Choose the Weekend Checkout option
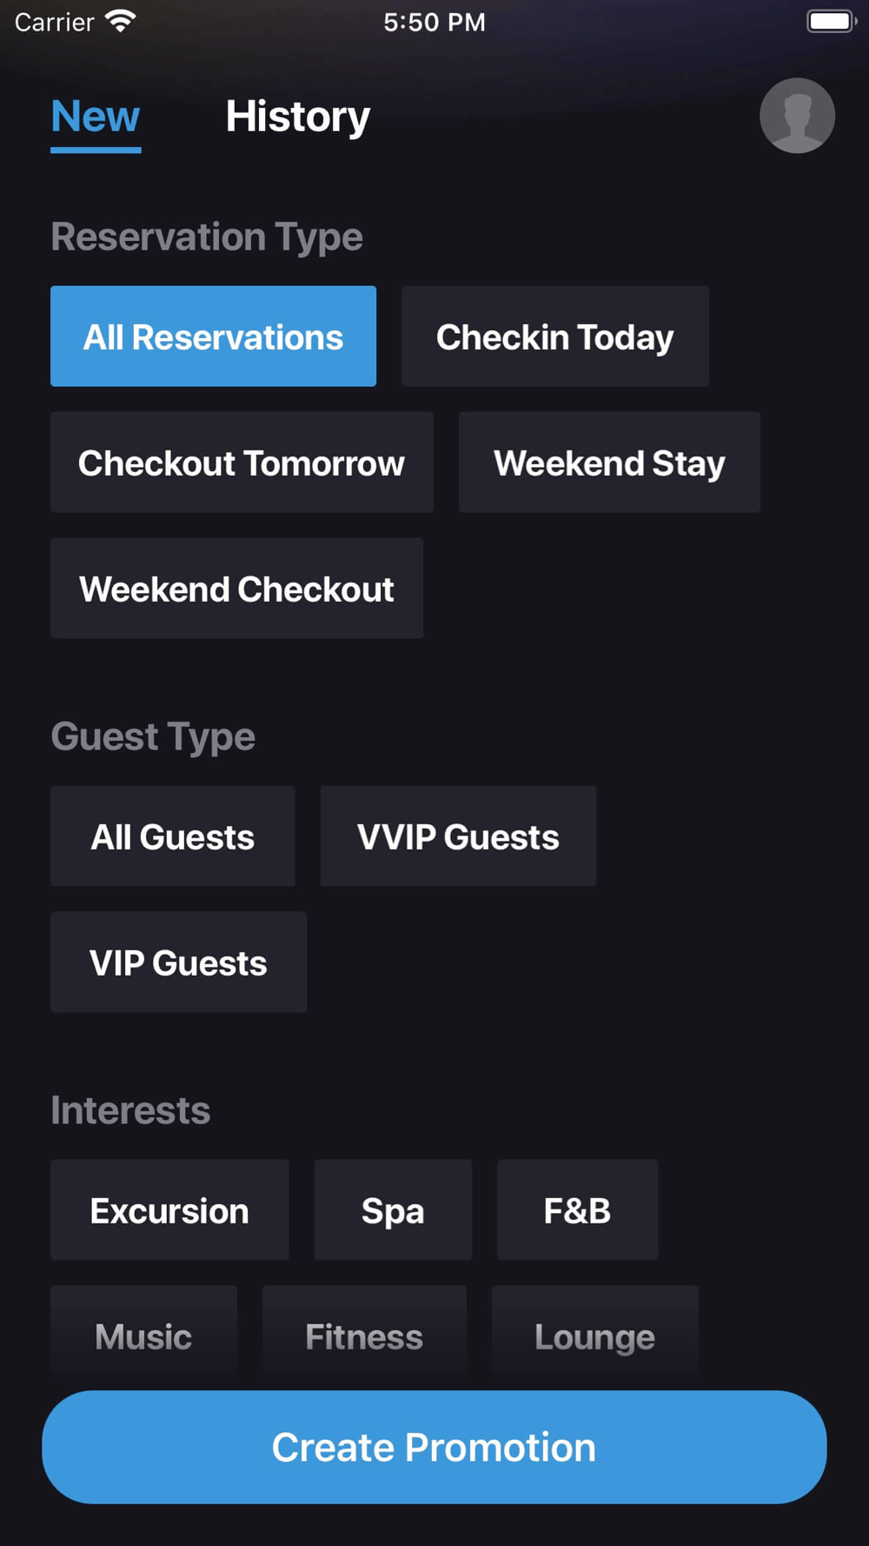The width and height of the screenshot is (869, 1546). pyautogui.click(x=236, y=589)
